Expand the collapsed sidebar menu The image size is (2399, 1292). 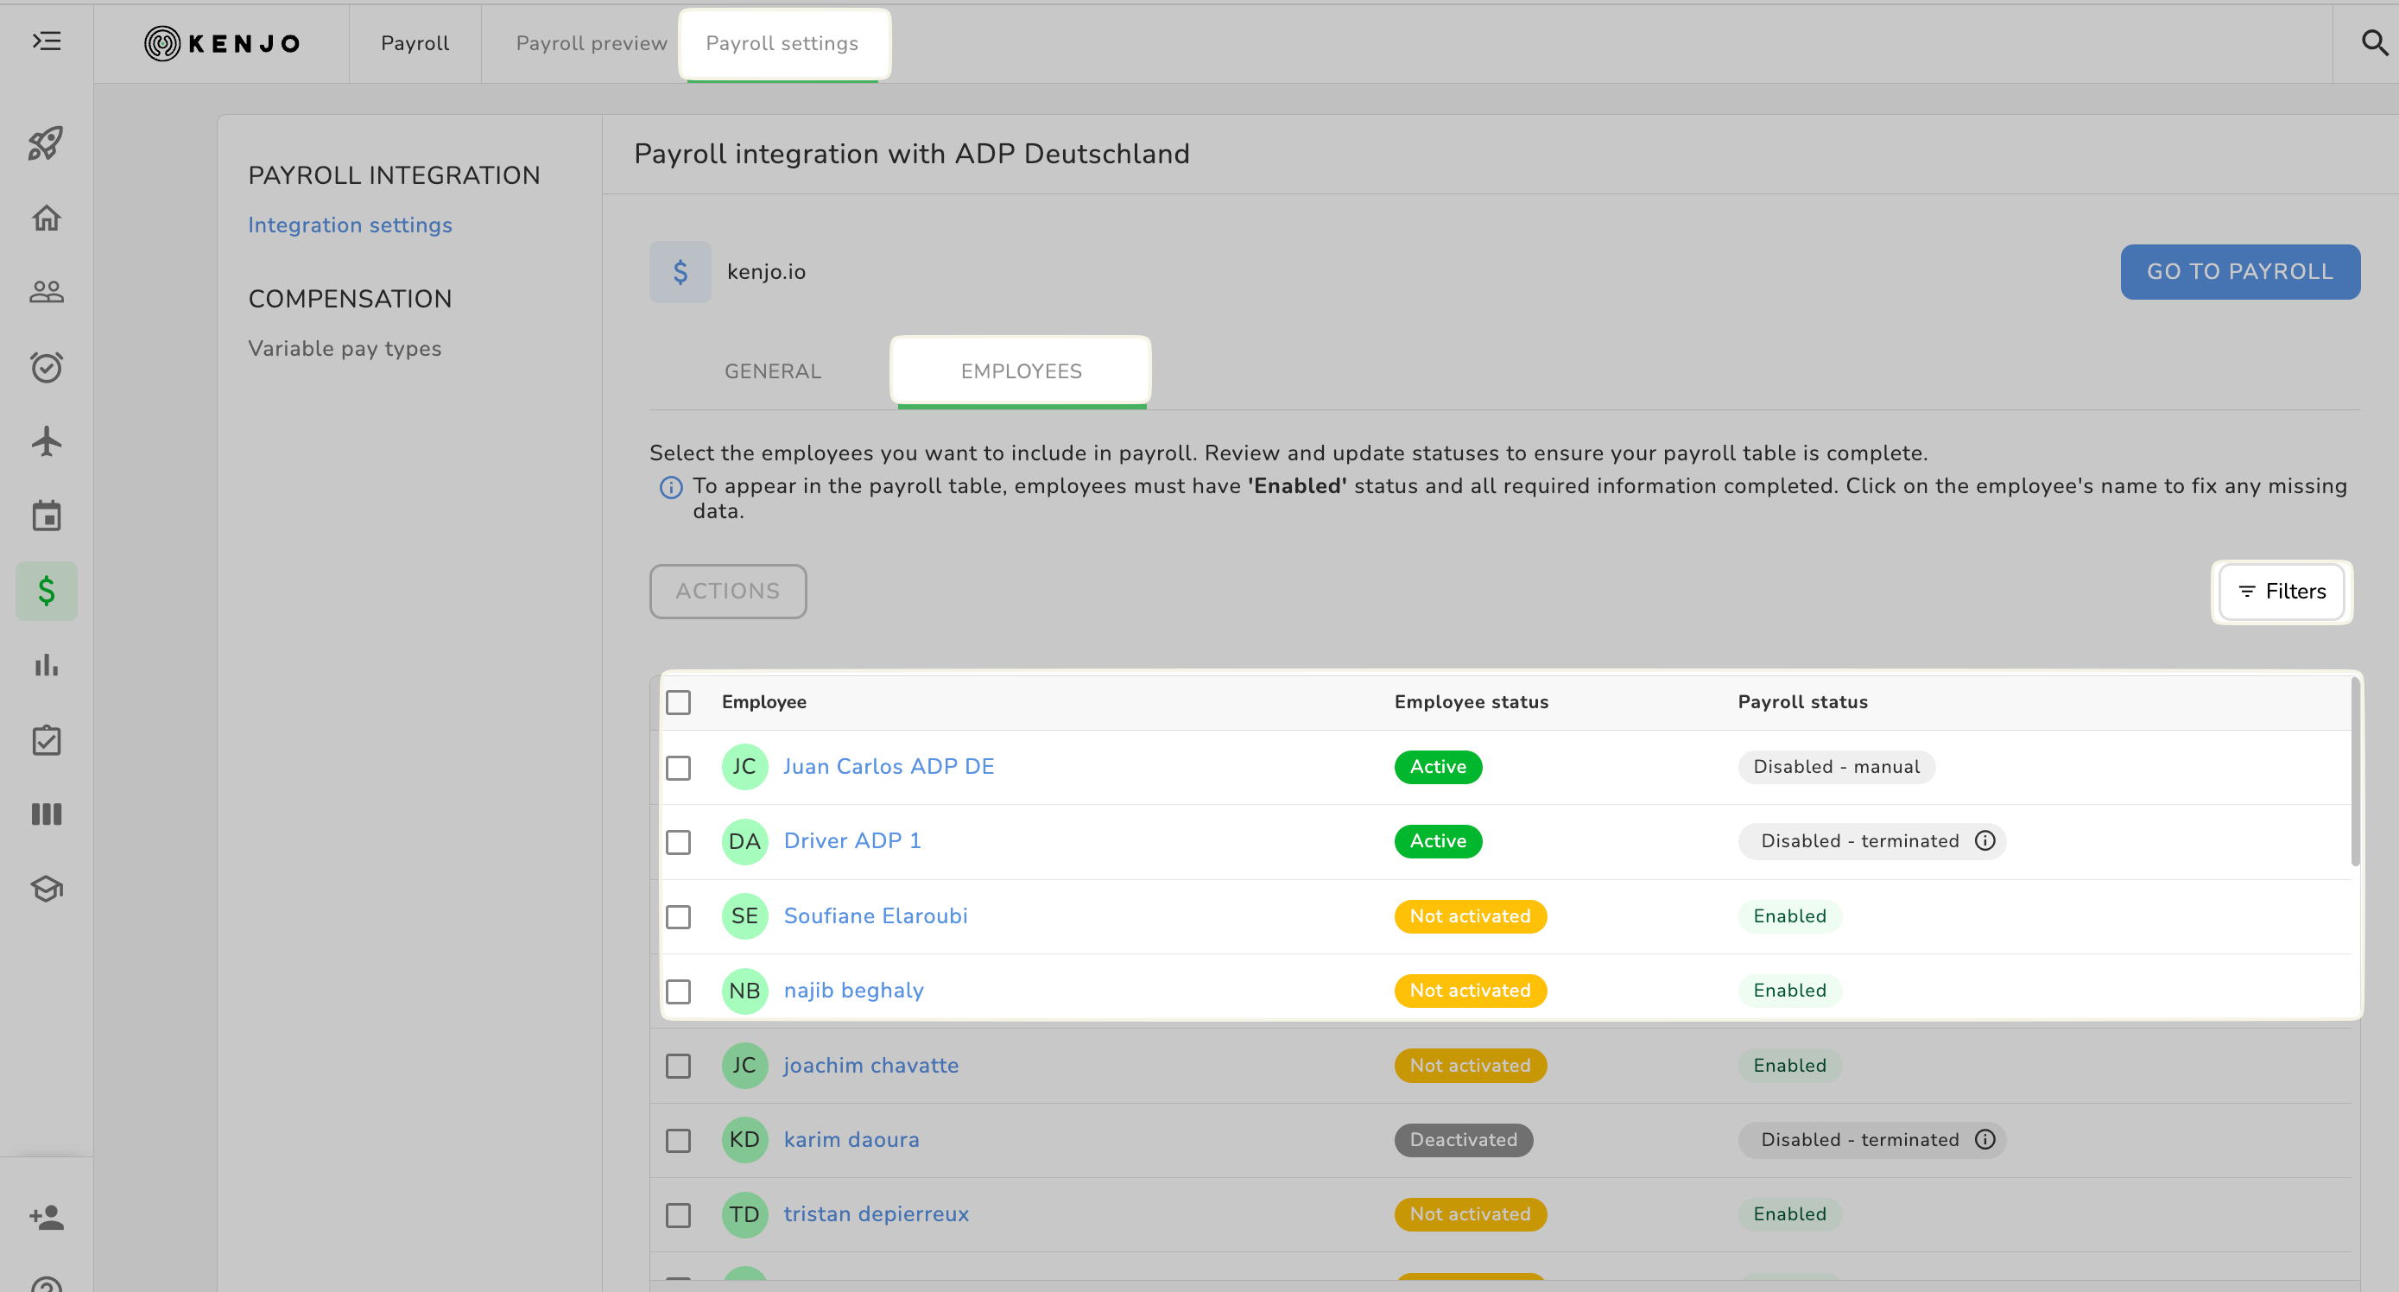pos(46,41)
